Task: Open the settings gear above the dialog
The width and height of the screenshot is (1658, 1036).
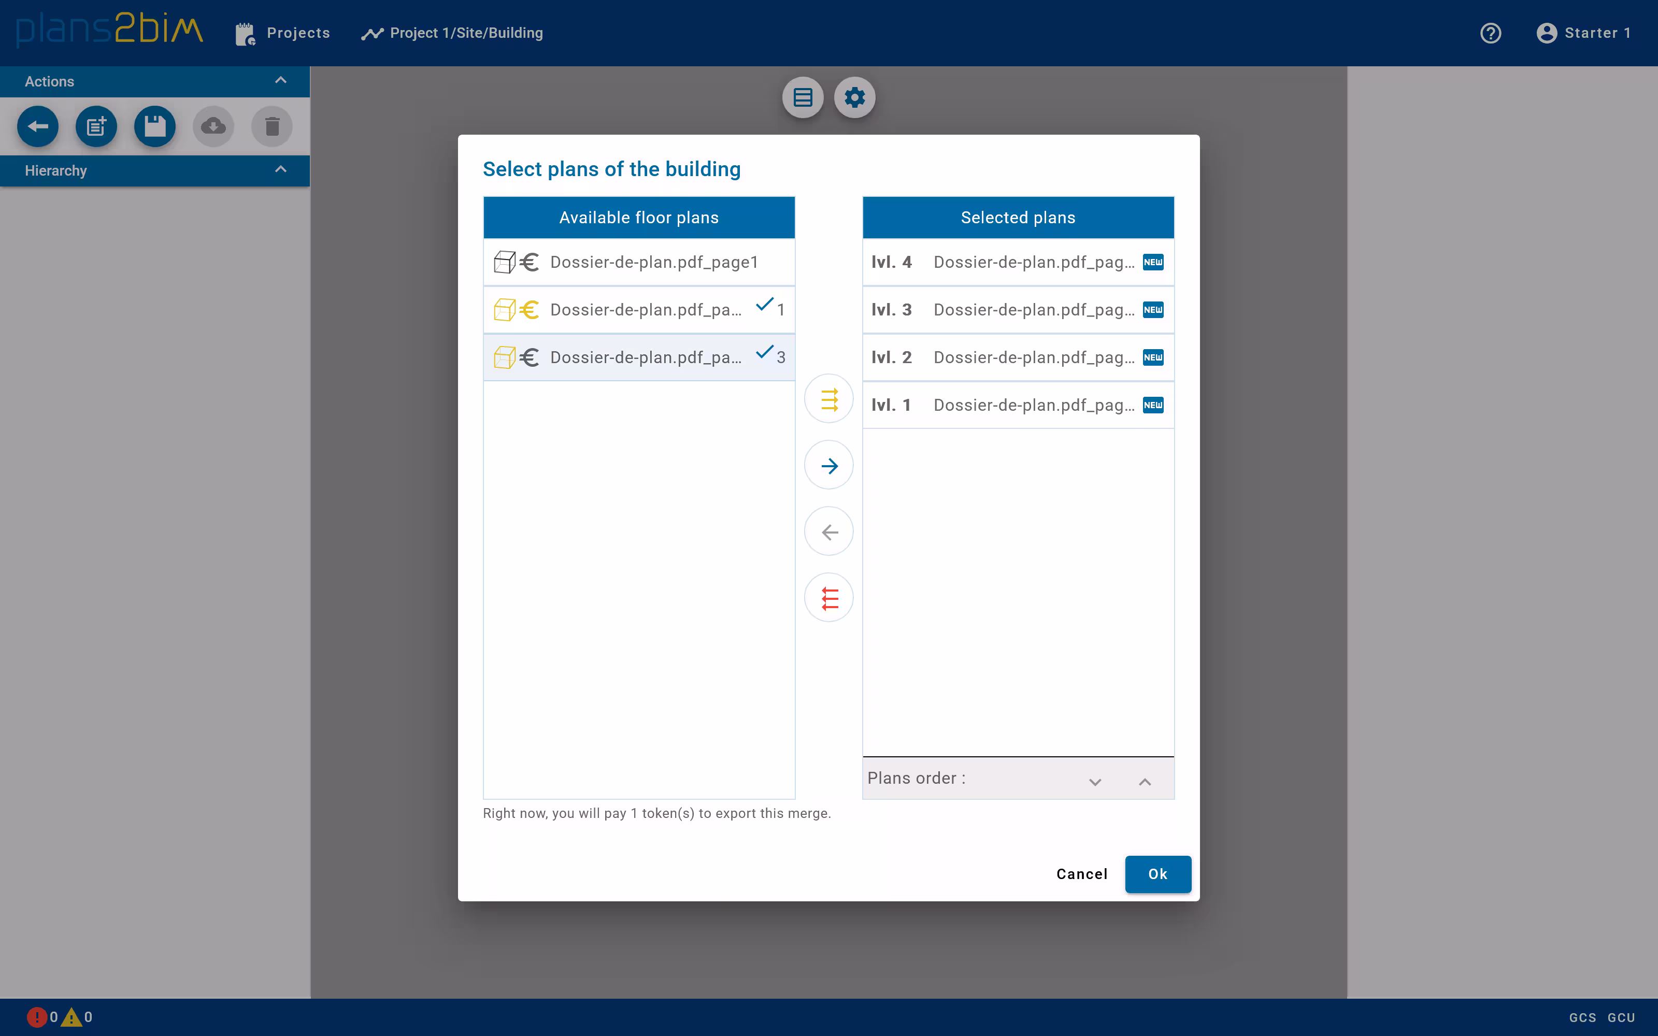Action: (854, 97)
